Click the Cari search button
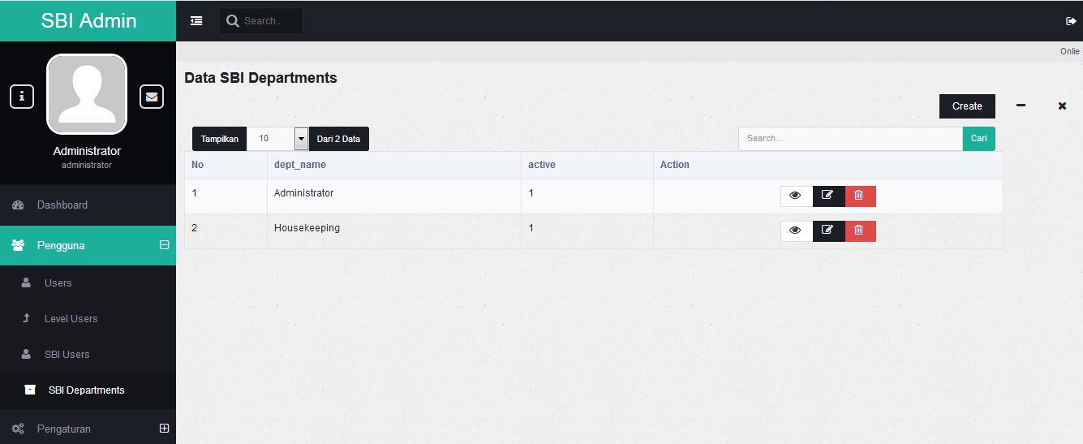The width and height of the screenshot is (1083, 444). (x=979, y=139)
